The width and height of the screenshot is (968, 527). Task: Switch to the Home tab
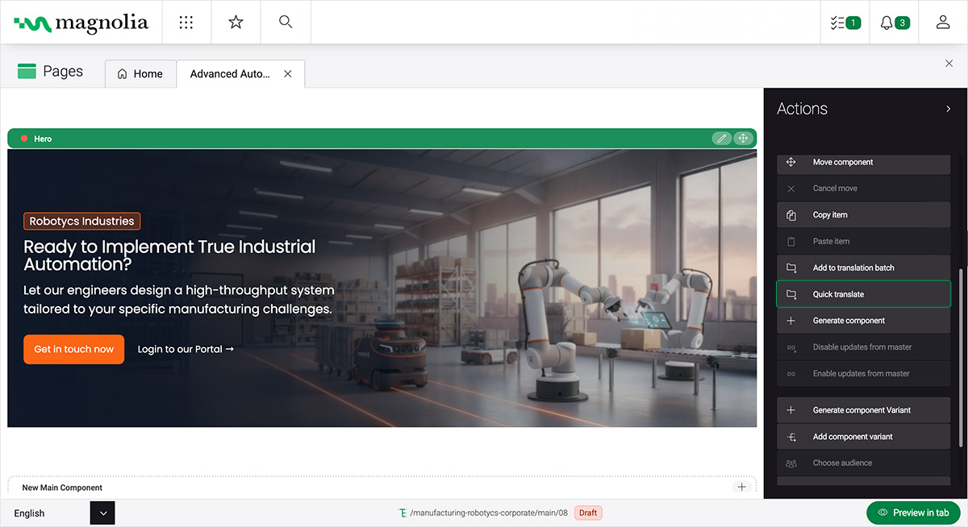(x=140, y=73)
